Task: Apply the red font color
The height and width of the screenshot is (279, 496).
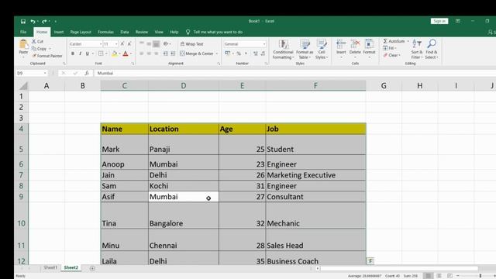Action: [126, 53]
